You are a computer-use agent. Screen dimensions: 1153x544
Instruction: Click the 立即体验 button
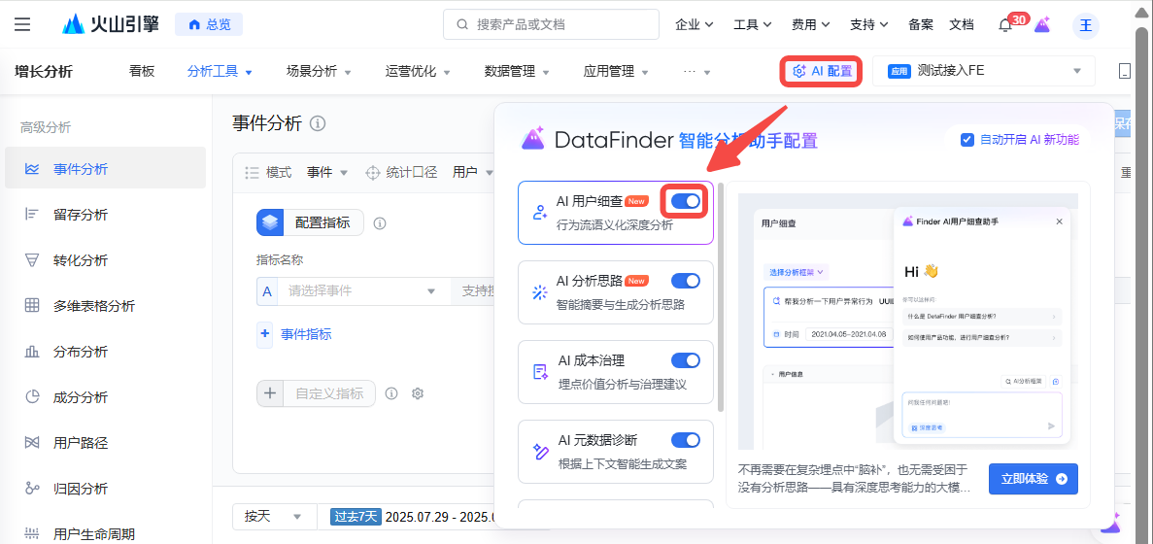coord(1034,479)
